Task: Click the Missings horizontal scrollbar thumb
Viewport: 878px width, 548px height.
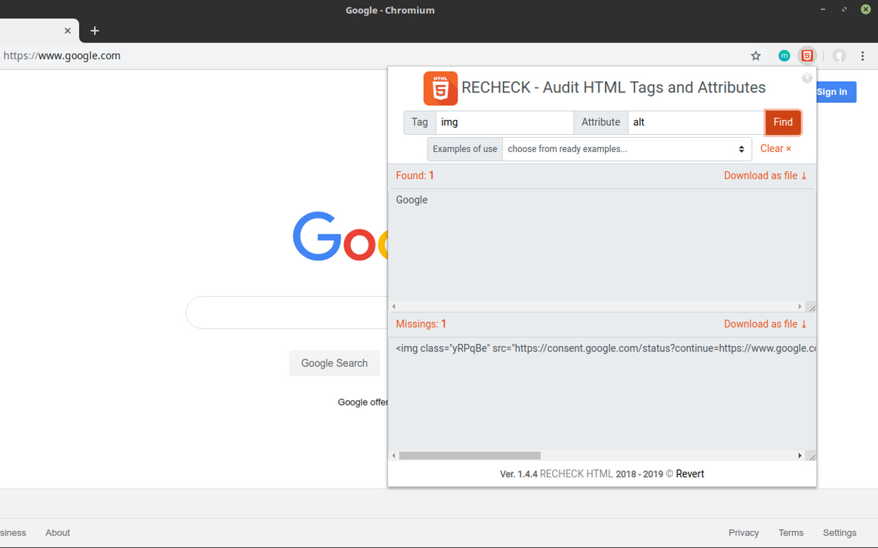Action: tap(470, 456)
